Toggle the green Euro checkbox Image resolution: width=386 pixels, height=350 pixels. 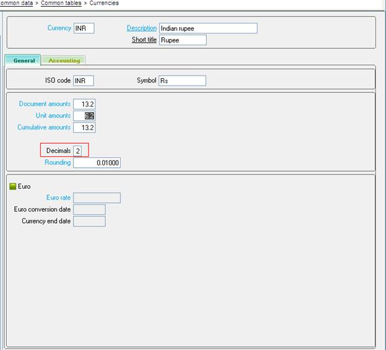tap(12, 186)
